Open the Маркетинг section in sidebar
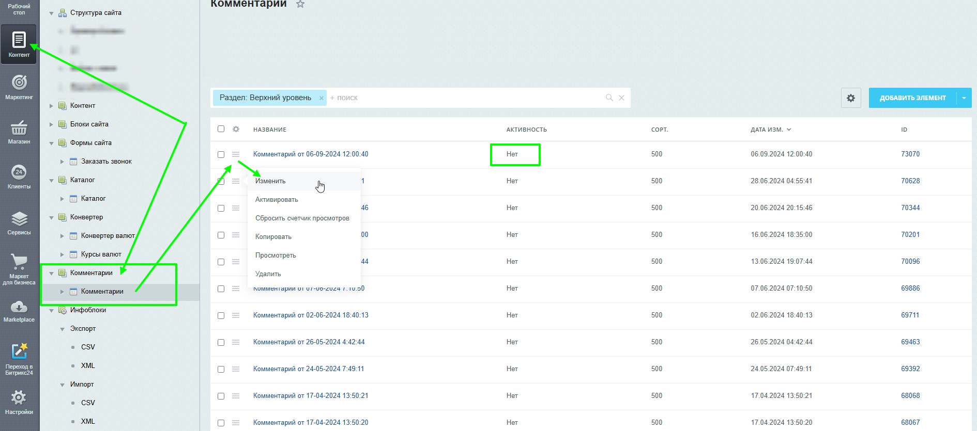 tap(19, 87)
